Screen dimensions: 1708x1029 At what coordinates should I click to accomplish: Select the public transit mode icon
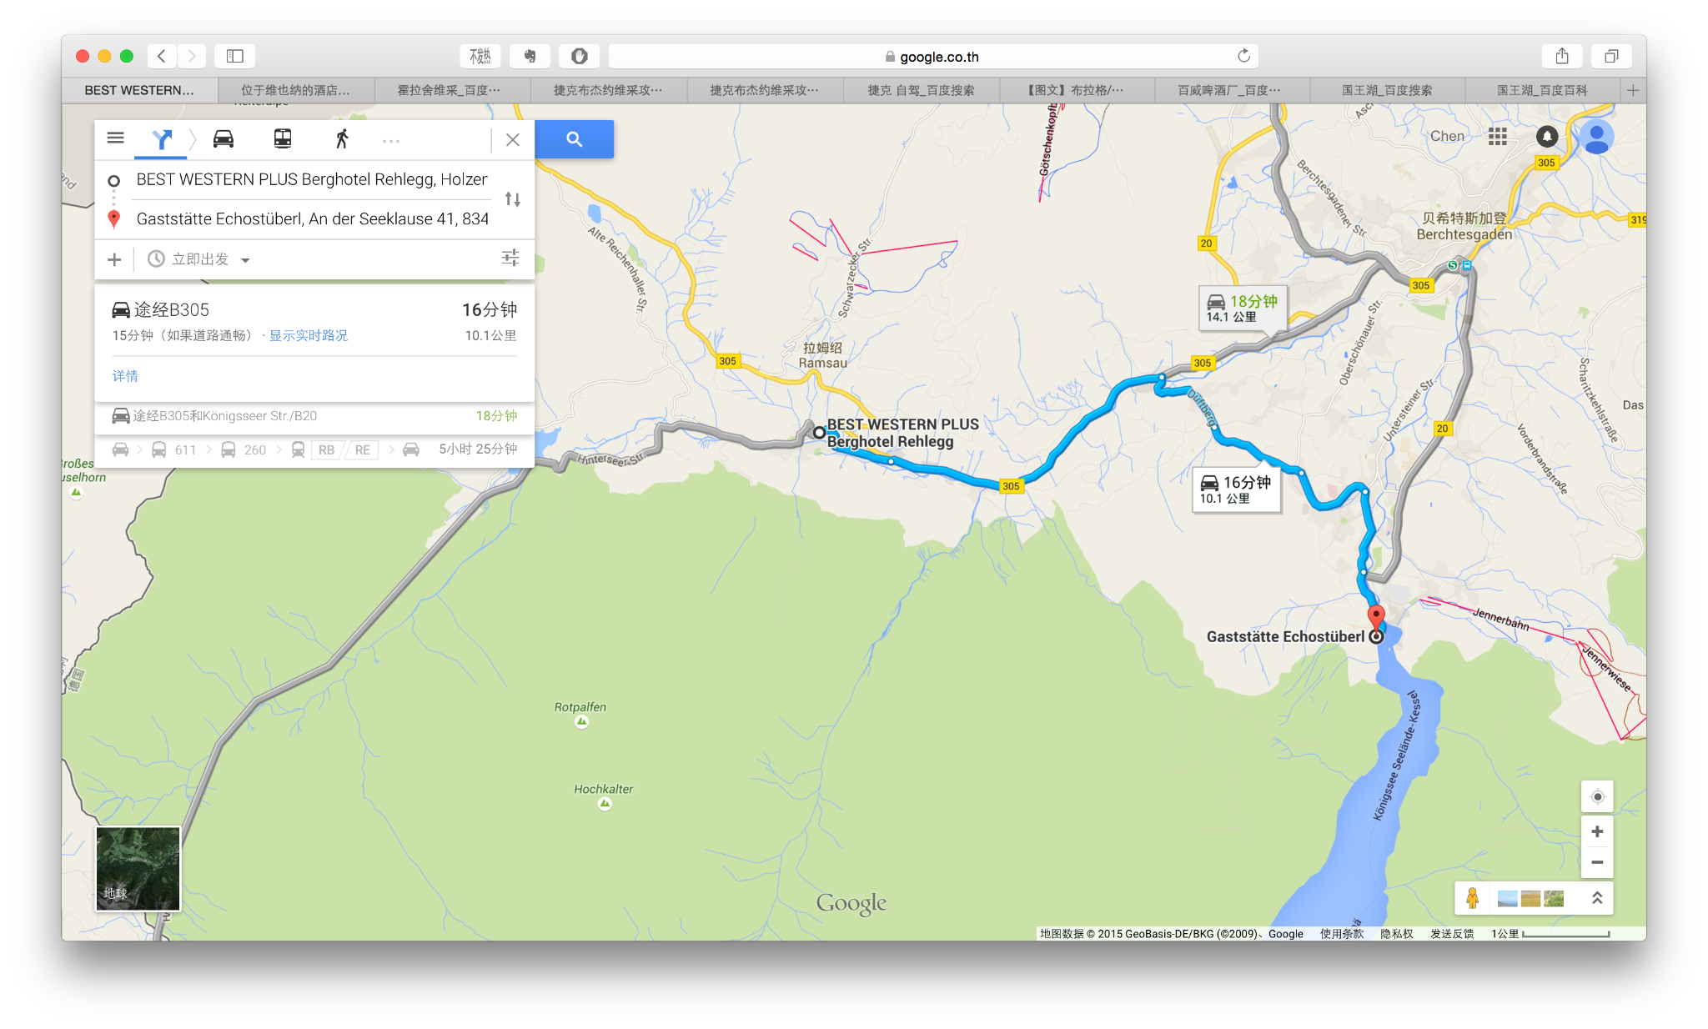click(x=283, y=139)
